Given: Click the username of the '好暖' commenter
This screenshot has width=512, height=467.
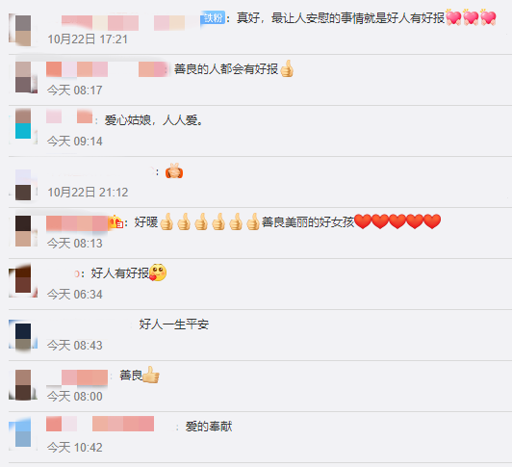Looking at the screenshot, I should click(77, 223).
